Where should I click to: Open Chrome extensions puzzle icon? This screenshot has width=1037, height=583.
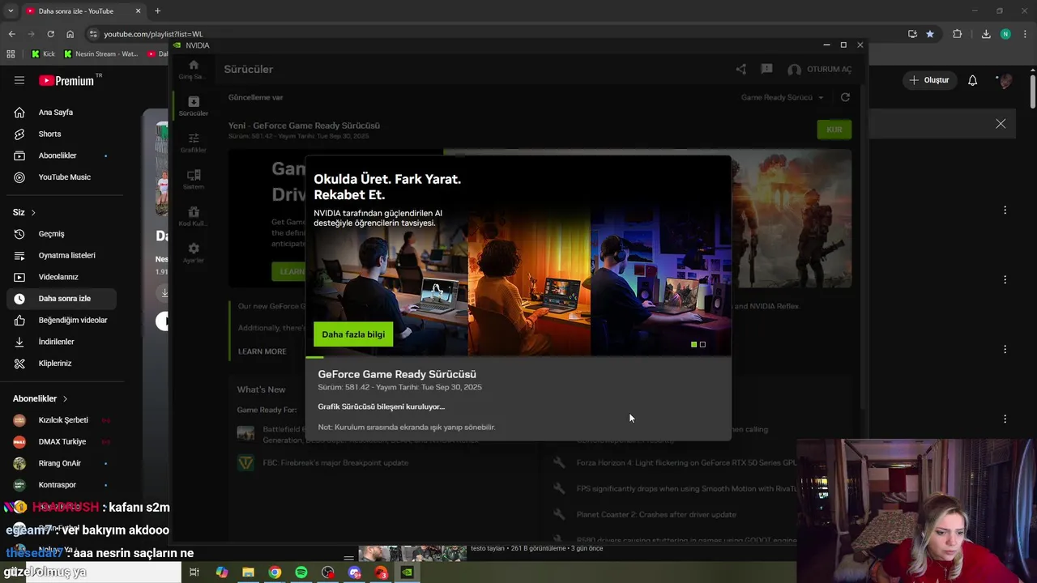pyautogui.click(x=957, y=34)
